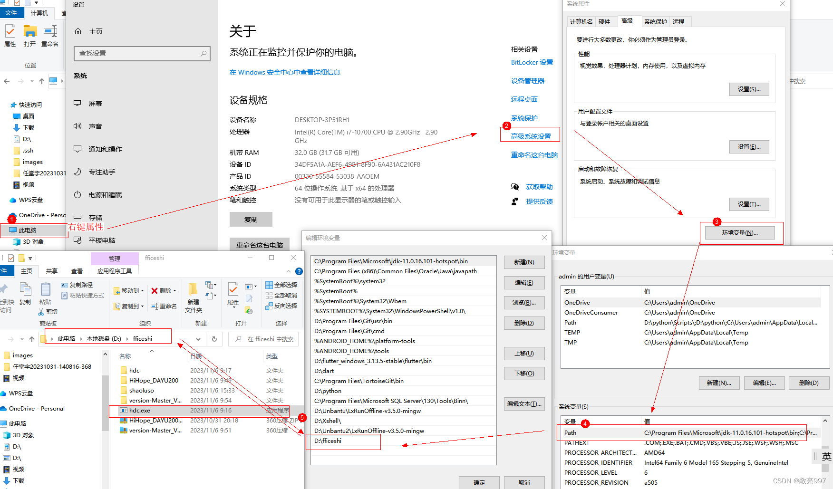Click 确定 in 编辑环境变量 dialog
833x489 pixels.
click(x=479, y=482)
